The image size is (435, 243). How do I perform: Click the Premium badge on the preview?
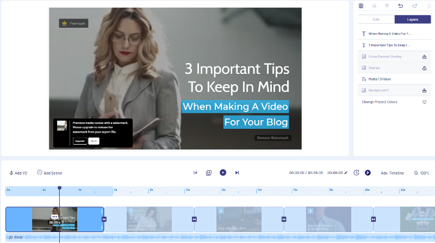[x=73, y=23]
